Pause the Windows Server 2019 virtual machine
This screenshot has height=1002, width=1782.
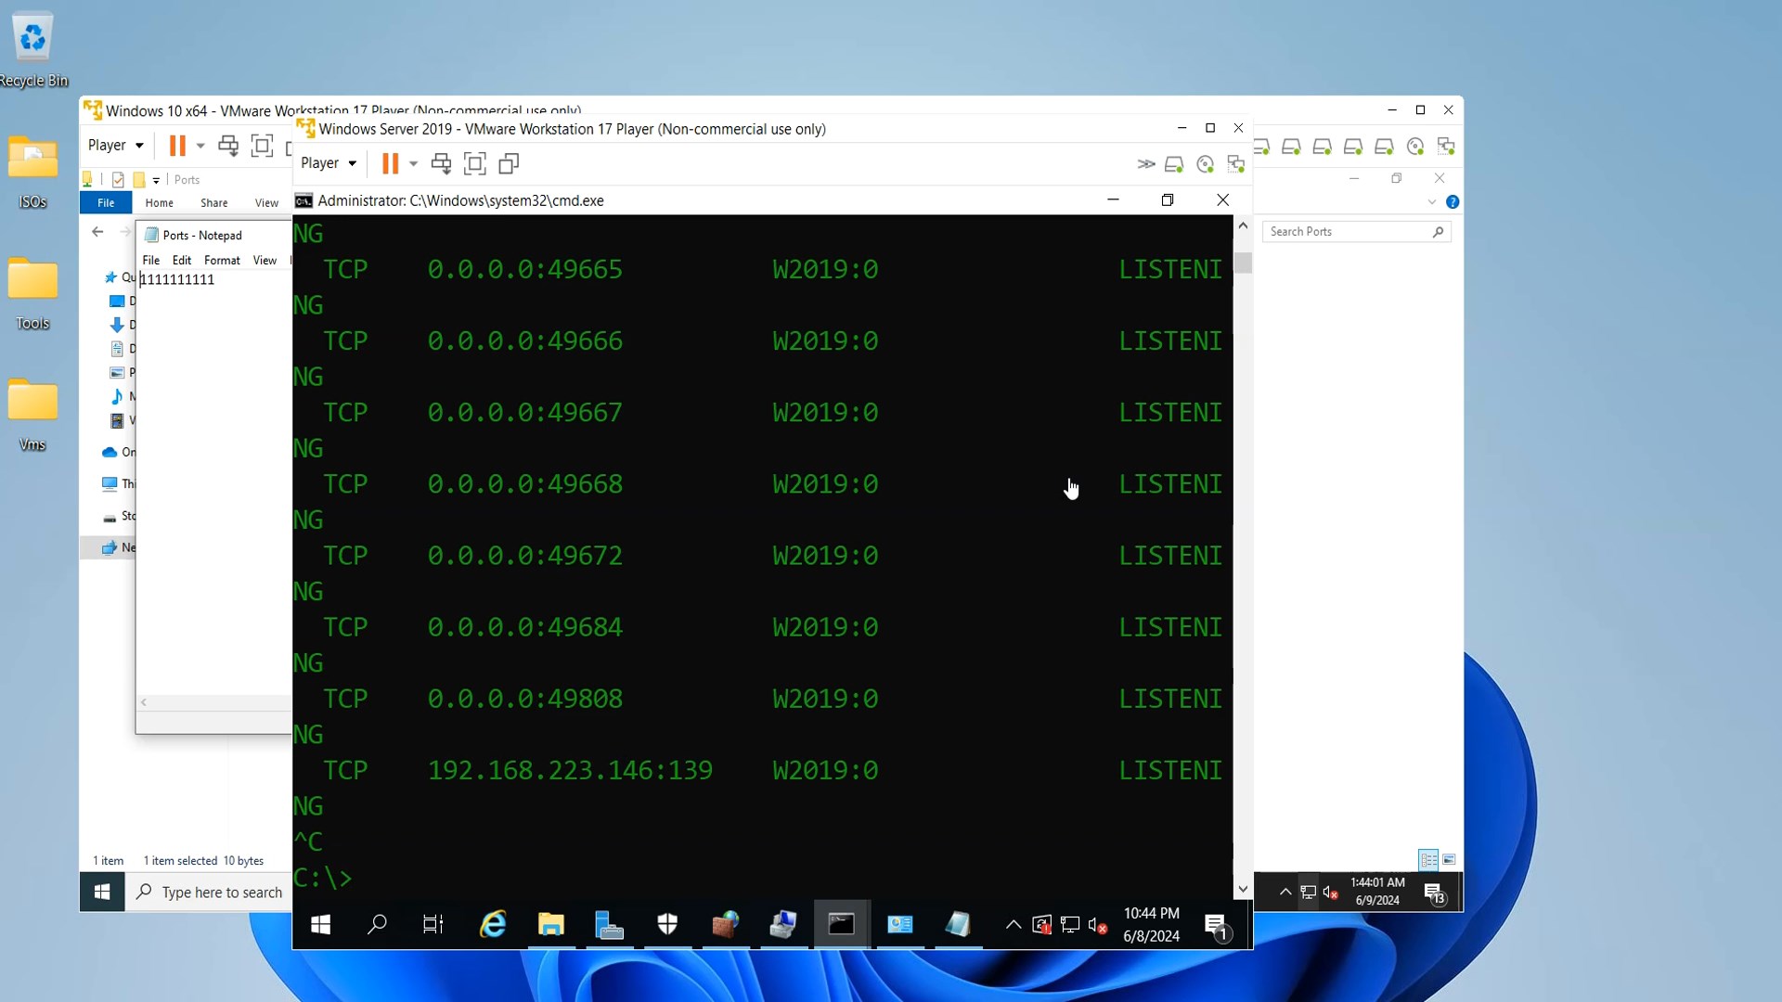tap(390, 164)
